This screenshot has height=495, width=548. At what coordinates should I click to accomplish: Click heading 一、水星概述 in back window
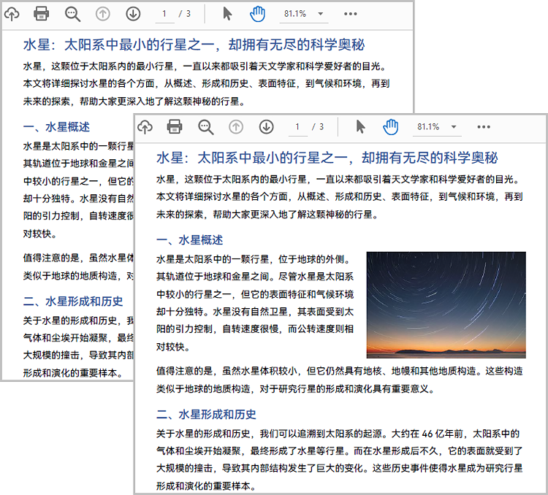click(x=56, y=127)
